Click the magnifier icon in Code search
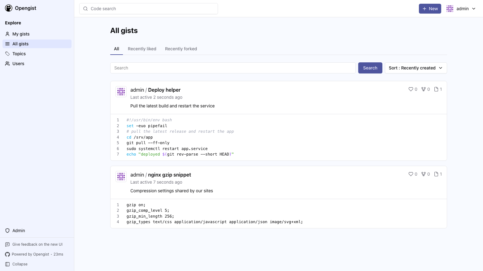Screen dimensions: 483x271 pos(85,9)
